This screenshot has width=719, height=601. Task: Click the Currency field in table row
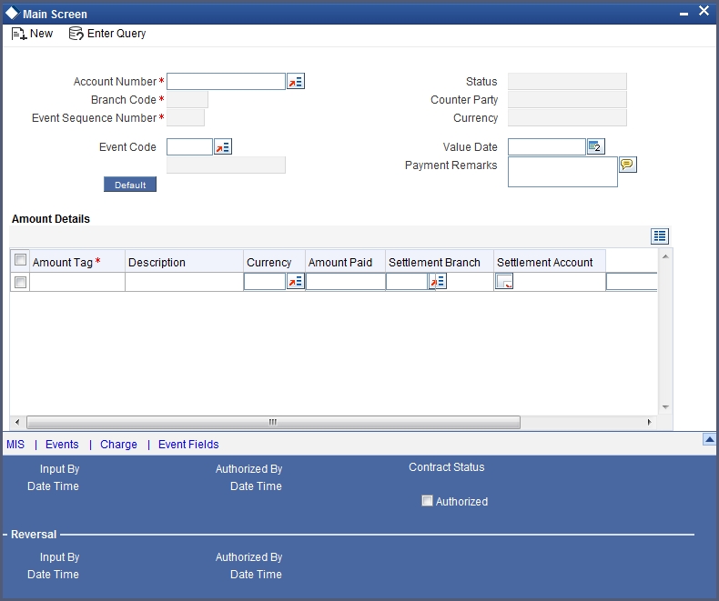point(265,282)
